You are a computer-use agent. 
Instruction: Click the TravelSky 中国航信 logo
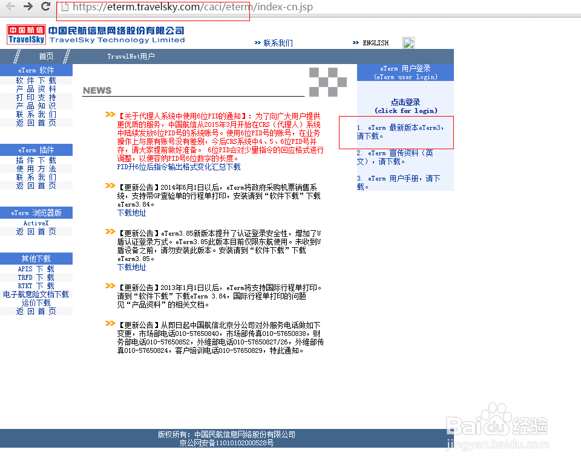click(x=25, y=35)
